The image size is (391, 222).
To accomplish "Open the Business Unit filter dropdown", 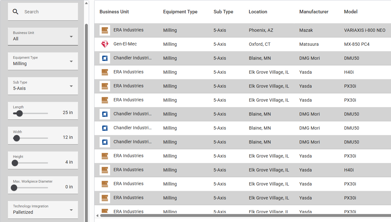I will click(43, 36).
